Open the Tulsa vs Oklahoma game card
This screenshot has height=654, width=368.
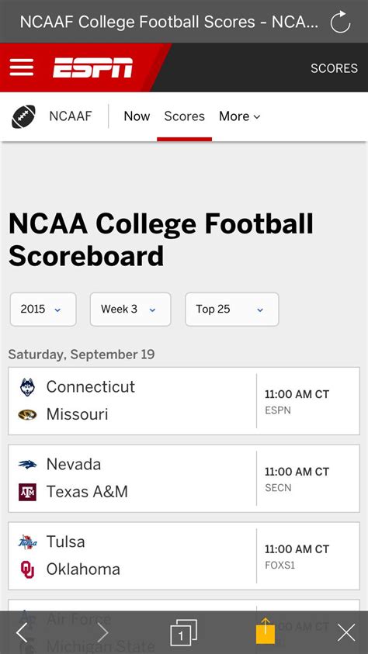184,556
